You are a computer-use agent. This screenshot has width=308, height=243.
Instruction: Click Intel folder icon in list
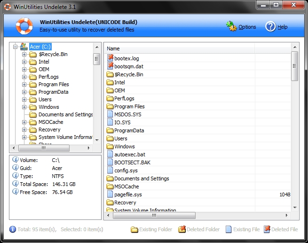tap(110, 82)
